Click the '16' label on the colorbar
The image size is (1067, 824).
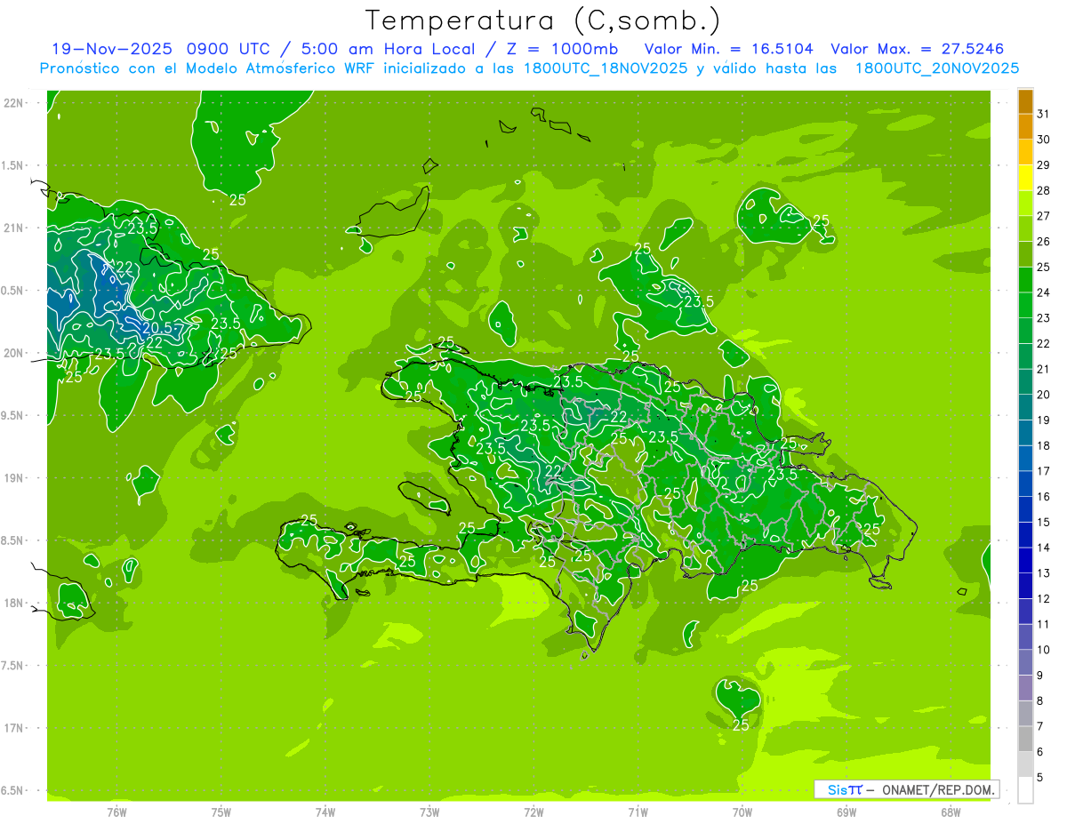coord(1044,497)
